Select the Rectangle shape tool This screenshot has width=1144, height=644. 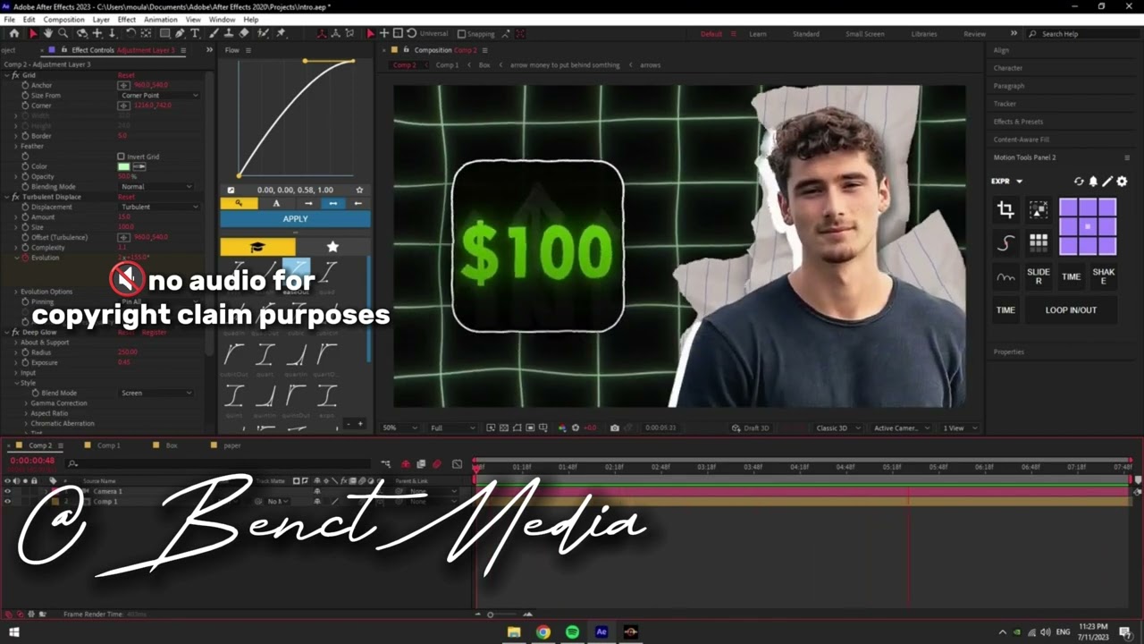pyautogui.click(x=164, y=33)
